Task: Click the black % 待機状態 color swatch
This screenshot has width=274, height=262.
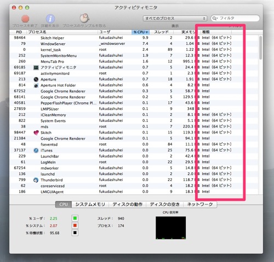Action: coord(75,233)
